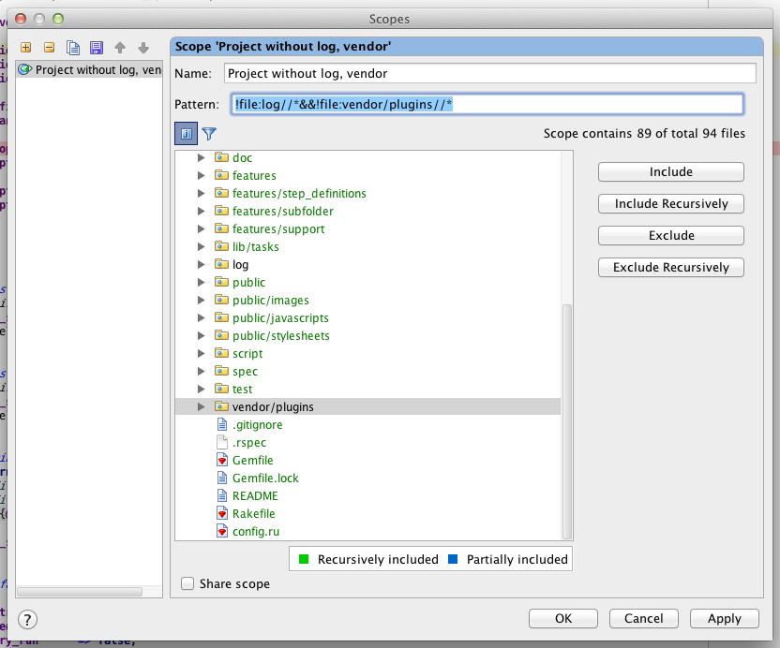Viewport: 780px width, 648px height.
Task: Click the scope list horizontal scrollbar
Action: click(80, 592)
